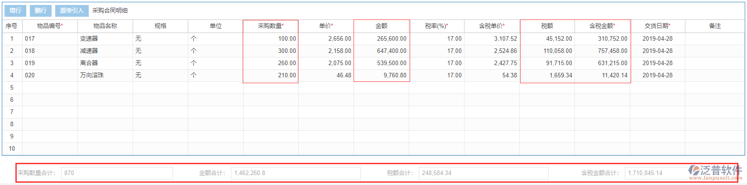Click the 删行 delete row button
The image size is (747, 185).
click(41, 10)
